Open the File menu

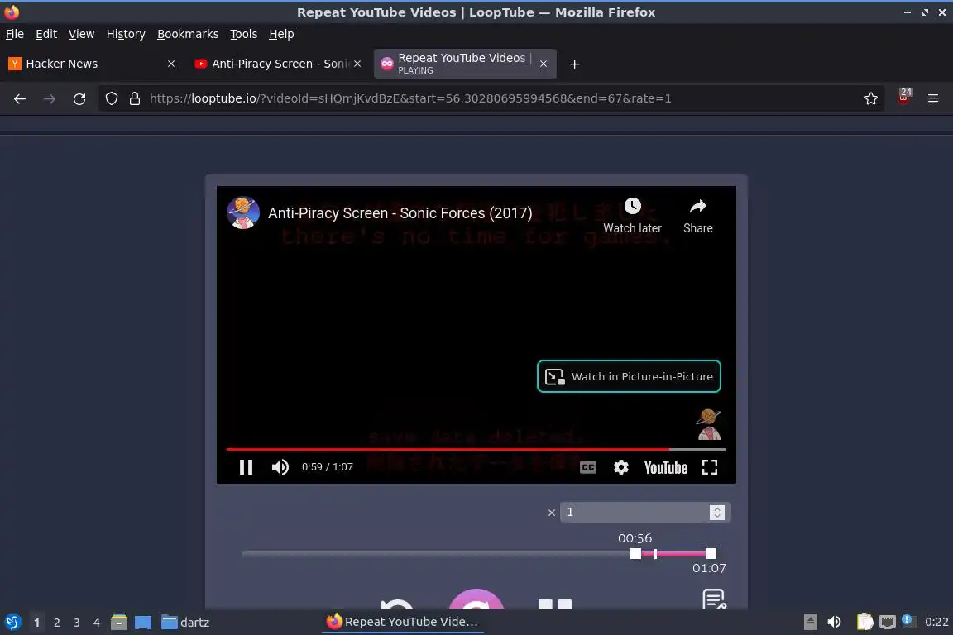click(x=15, y=34)
